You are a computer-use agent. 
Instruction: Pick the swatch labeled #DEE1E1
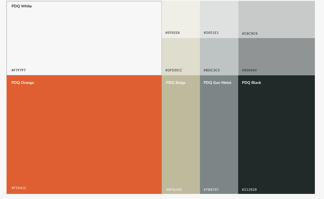click(x=219, y=19)
